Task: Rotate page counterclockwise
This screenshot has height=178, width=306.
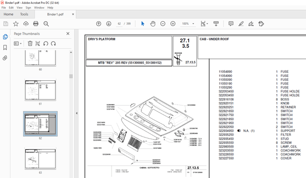Action: pyautogui.click(x=46, y=43)
